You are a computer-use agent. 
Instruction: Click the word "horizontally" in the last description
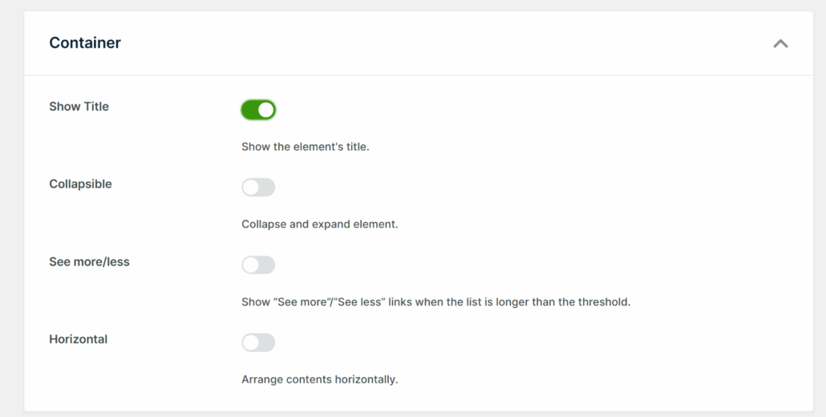tap(363, 379)
